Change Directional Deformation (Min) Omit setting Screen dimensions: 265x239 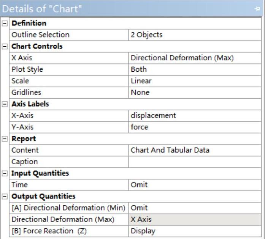tap(195, 208)
